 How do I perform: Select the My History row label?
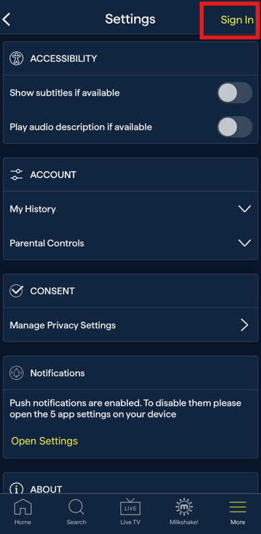pyautogui.click(x=33, y=209)
